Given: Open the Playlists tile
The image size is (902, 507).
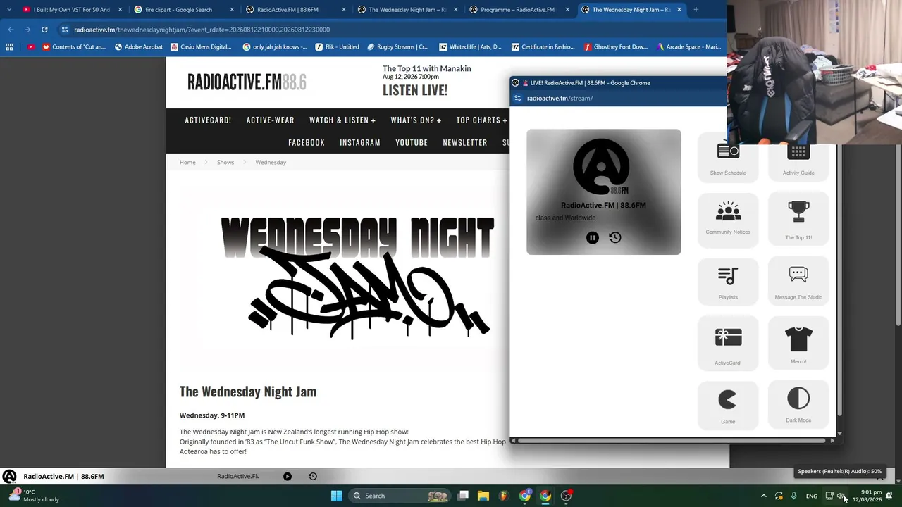Looking at the screenshot, I should point(728,282).
